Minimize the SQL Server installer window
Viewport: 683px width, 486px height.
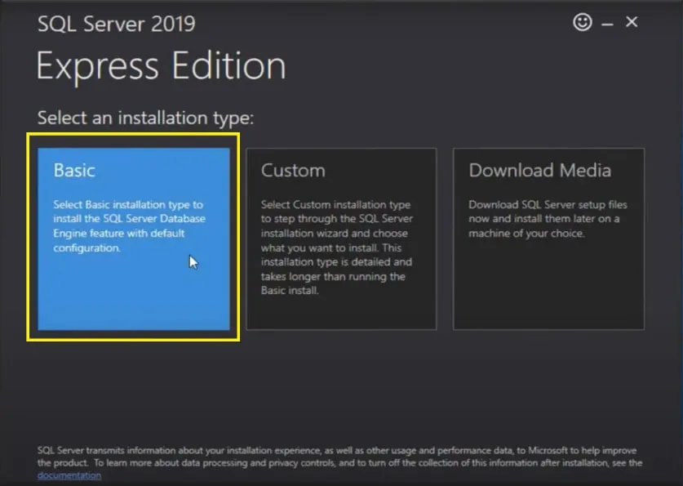[606, 22]
